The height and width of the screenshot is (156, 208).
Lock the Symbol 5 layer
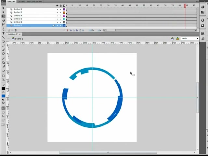61,13
